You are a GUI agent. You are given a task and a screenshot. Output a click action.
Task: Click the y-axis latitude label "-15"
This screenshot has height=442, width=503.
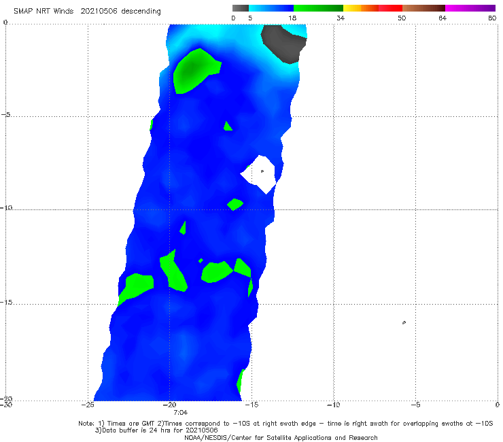pyautogui.click(x=6, y=302)
